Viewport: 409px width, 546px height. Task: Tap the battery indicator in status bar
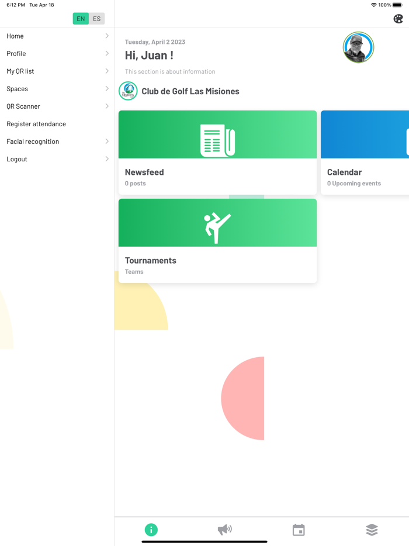[x=397, y=5]
